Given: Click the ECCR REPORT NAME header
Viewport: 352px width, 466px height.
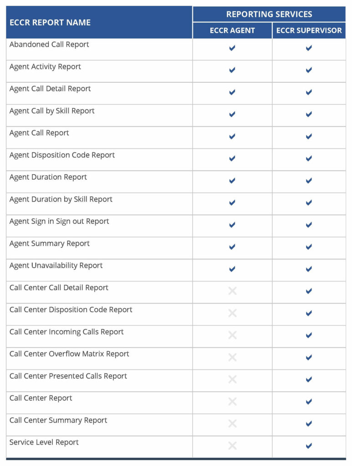Looking at the screenshot, I should click(x=50, y=22).
